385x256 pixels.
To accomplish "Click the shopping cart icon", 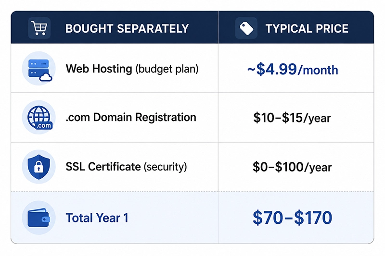I will [x=39, y=28].
